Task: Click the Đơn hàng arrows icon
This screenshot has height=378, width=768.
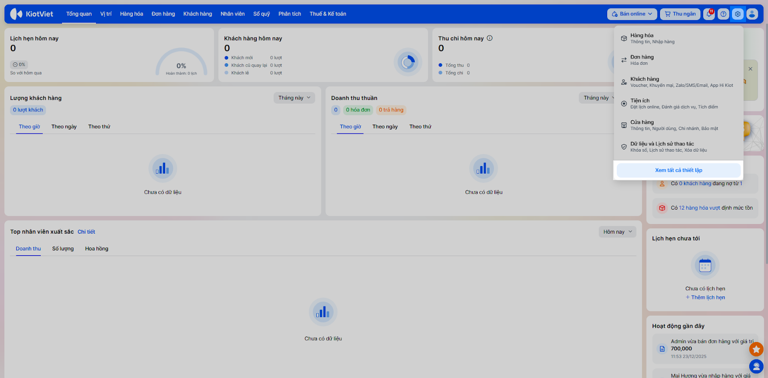Action: point(624,60)
